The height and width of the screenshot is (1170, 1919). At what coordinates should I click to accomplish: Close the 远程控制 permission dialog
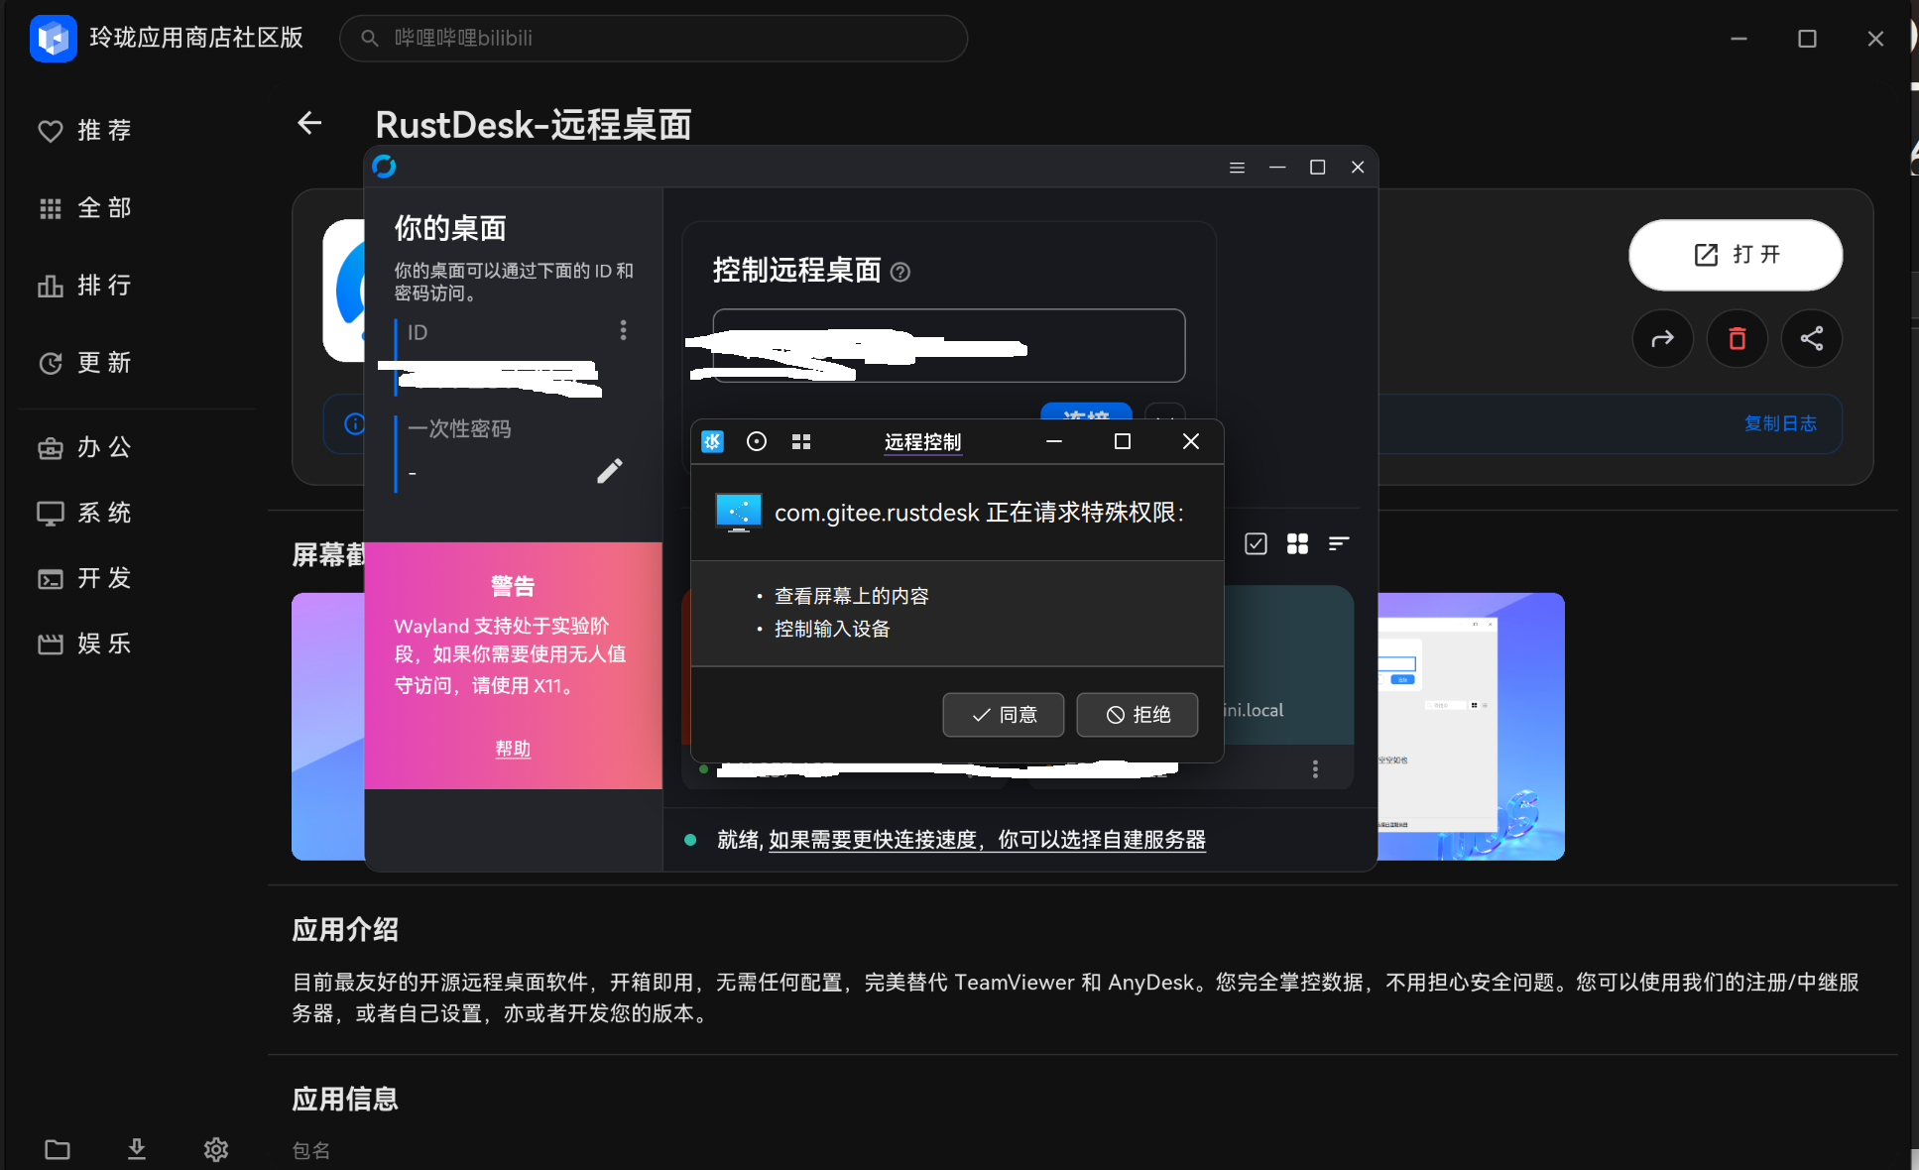1191,441
